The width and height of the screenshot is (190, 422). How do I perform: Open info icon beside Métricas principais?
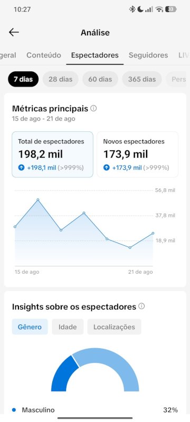(93, 109)
